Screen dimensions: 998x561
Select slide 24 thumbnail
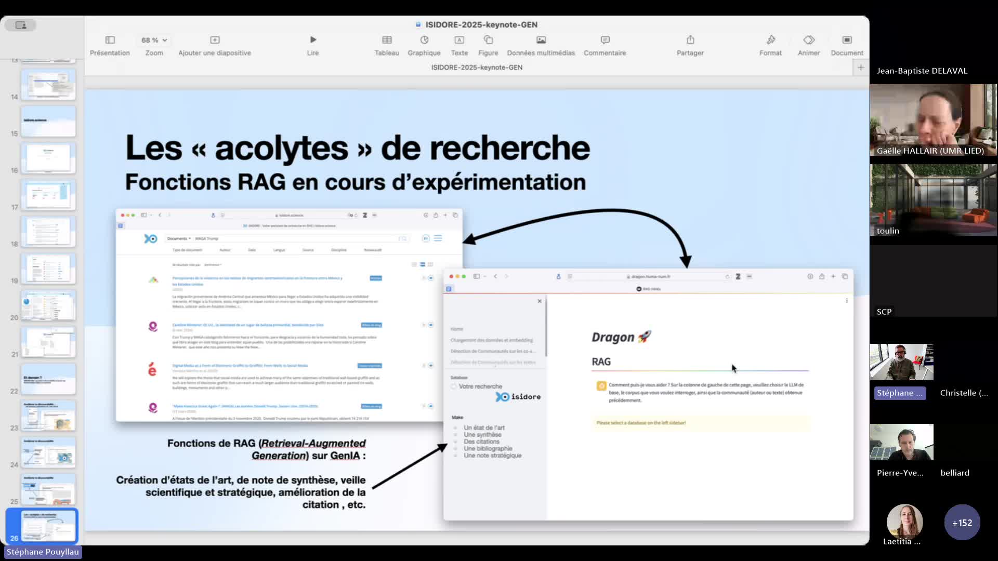(x=48, y=453)
